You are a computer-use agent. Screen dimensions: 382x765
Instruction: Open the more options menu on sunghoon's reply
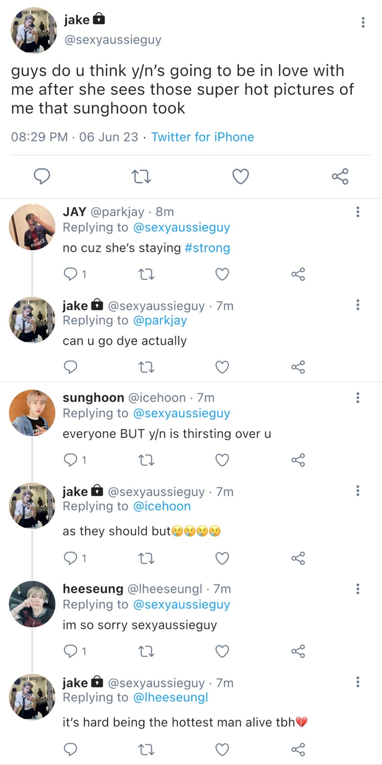point(358,398)
